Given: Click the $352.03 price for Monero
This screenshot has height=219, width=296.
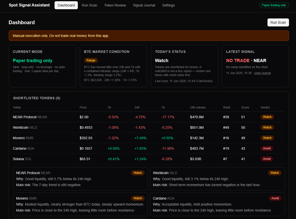Looking at the screenshot, I should (x=86, y=138).
